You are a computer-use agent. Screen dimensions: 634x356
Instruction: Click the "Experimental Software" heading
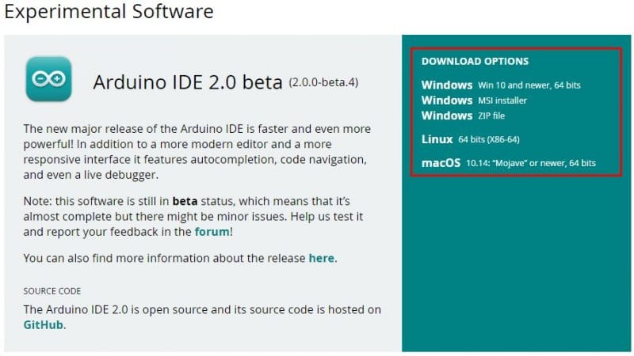coord(109,12)
